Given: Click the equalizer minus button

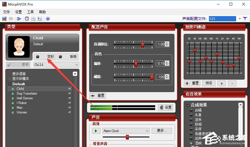Looking at the screenshot, I should pyautogui.click(x=232, y=83).
